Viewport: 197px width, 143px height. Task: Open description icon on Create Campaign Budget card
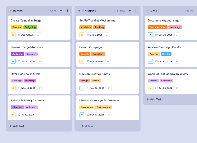[x=38, y=35]
